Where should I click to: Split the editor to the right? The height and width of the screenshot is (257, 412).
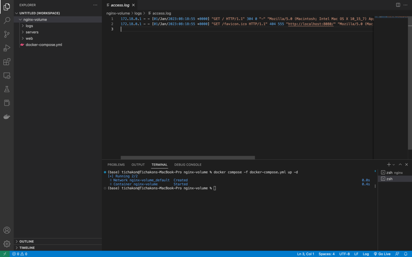tap(398, 5)
